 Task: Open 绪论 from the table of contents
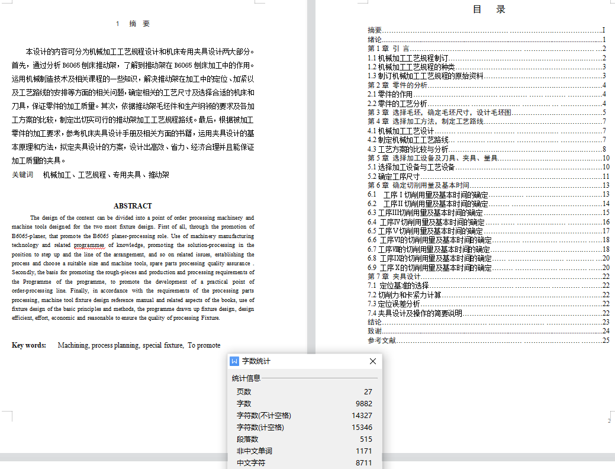point(487,39)
